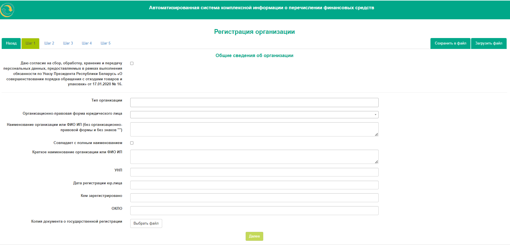This screenshot has height=245, width=510.
Task: Tick the personal data consent checkbox
Action: [132, 63]
